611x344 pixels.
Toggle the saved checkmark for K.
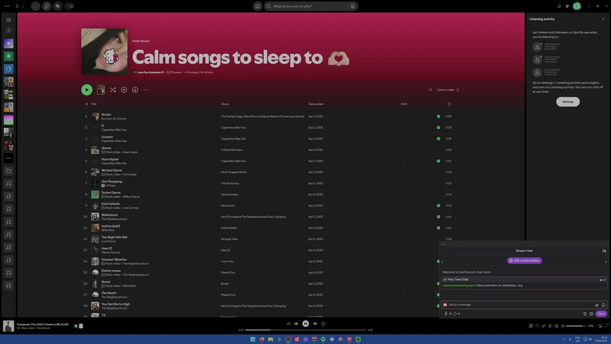[x=438, y=128]
